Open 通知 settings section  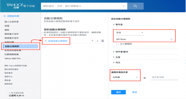(x=7, y=30)
